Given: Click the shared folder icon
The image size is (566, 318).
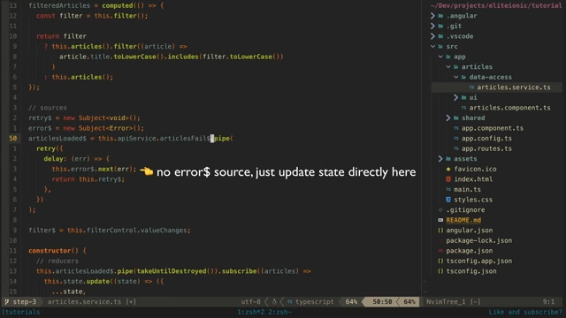Looking at the screenshot, I should [x=456, y=117].
